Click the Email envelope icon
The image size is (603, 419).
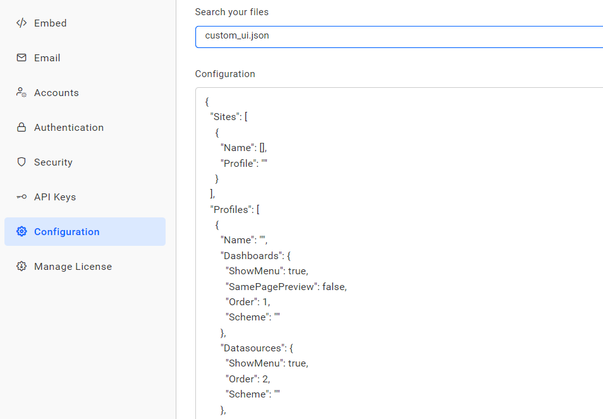point(20,58)
